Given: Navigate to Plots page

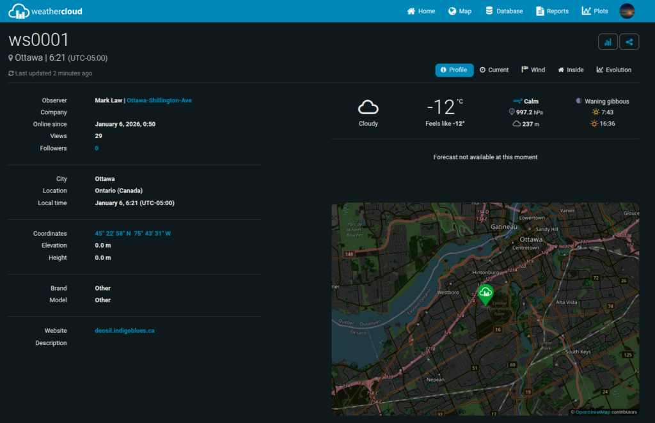Looking at the screenshot, I should [595, 11].
